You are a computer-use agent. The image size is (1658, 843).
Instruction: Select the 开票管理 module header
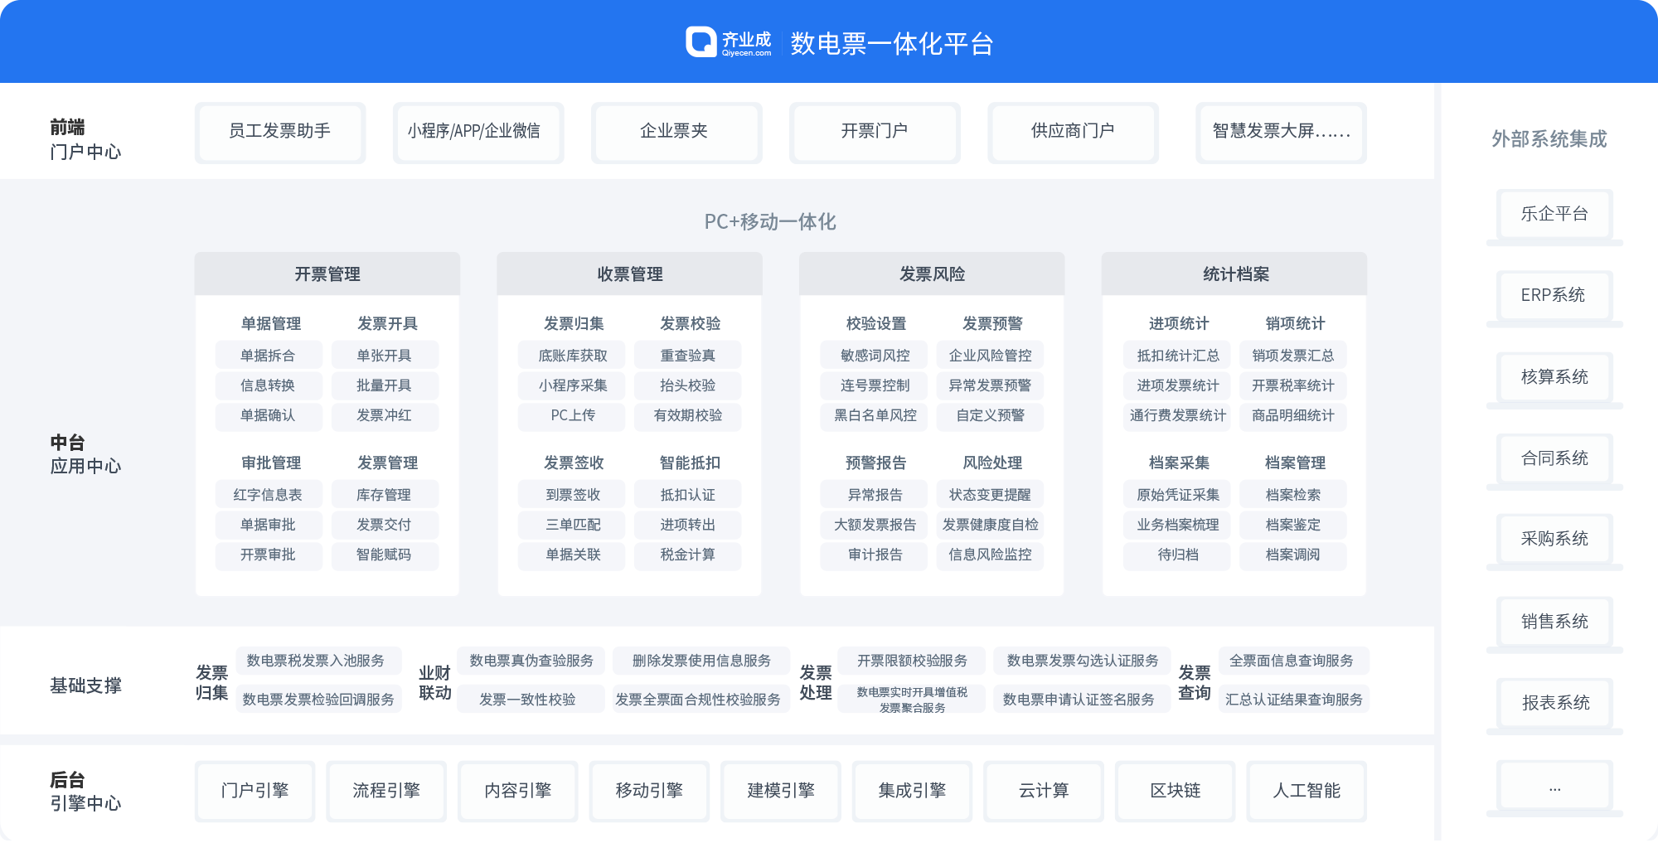[x=327, y=274]
